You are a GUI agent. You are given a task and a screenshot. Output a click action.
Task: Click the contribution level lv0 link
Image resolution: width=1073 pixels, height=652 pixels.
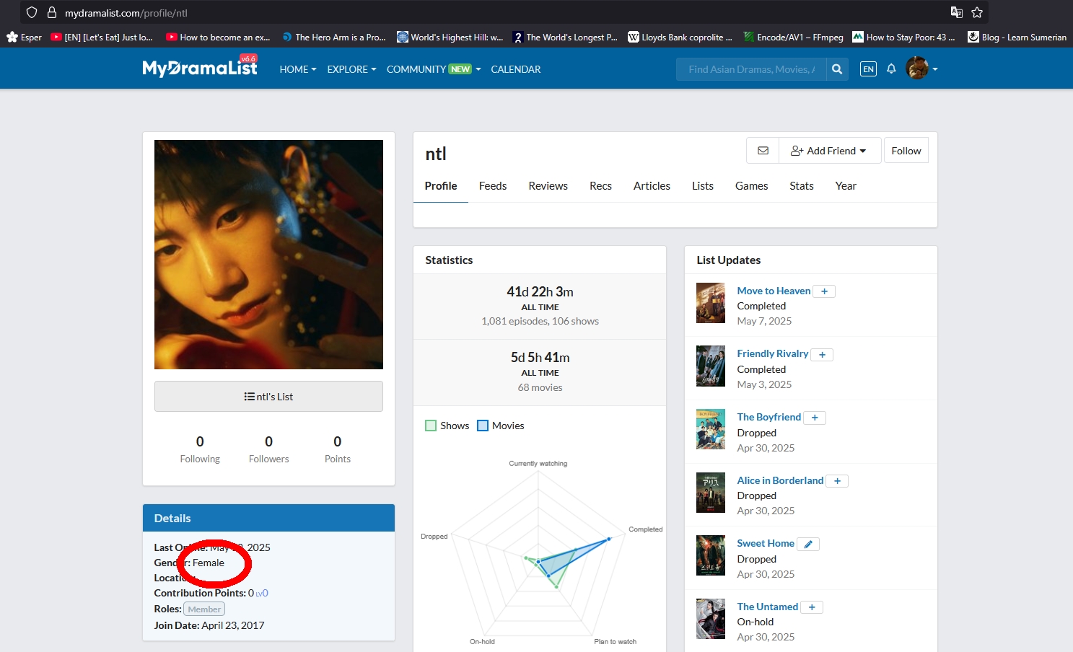(x=262, y=594)
